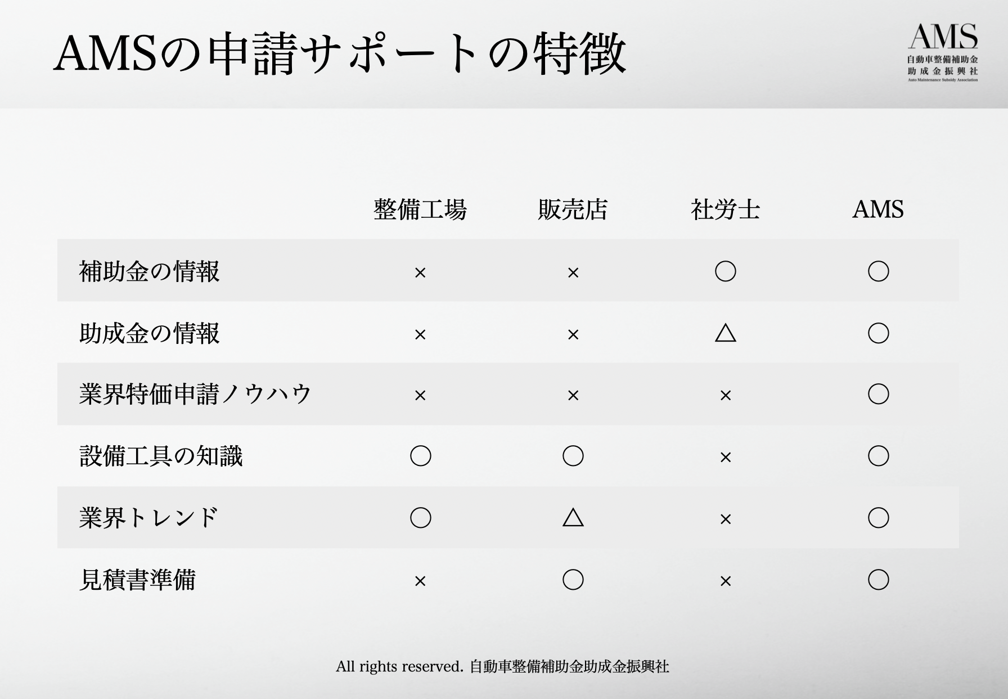The width and height of the screenshot is (1008, 699).
Task: Click the triangle mark in the 業界トレンド row
Action: 573,517
